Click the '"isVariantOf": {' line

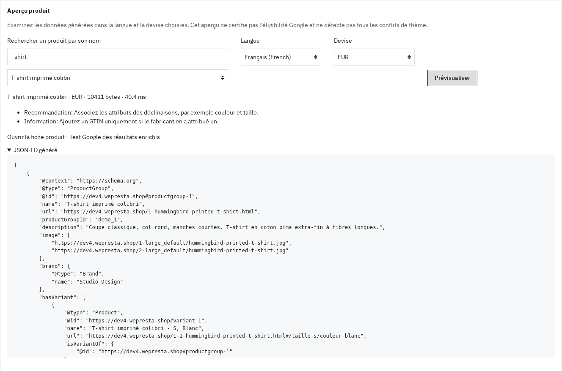[89, 344]
